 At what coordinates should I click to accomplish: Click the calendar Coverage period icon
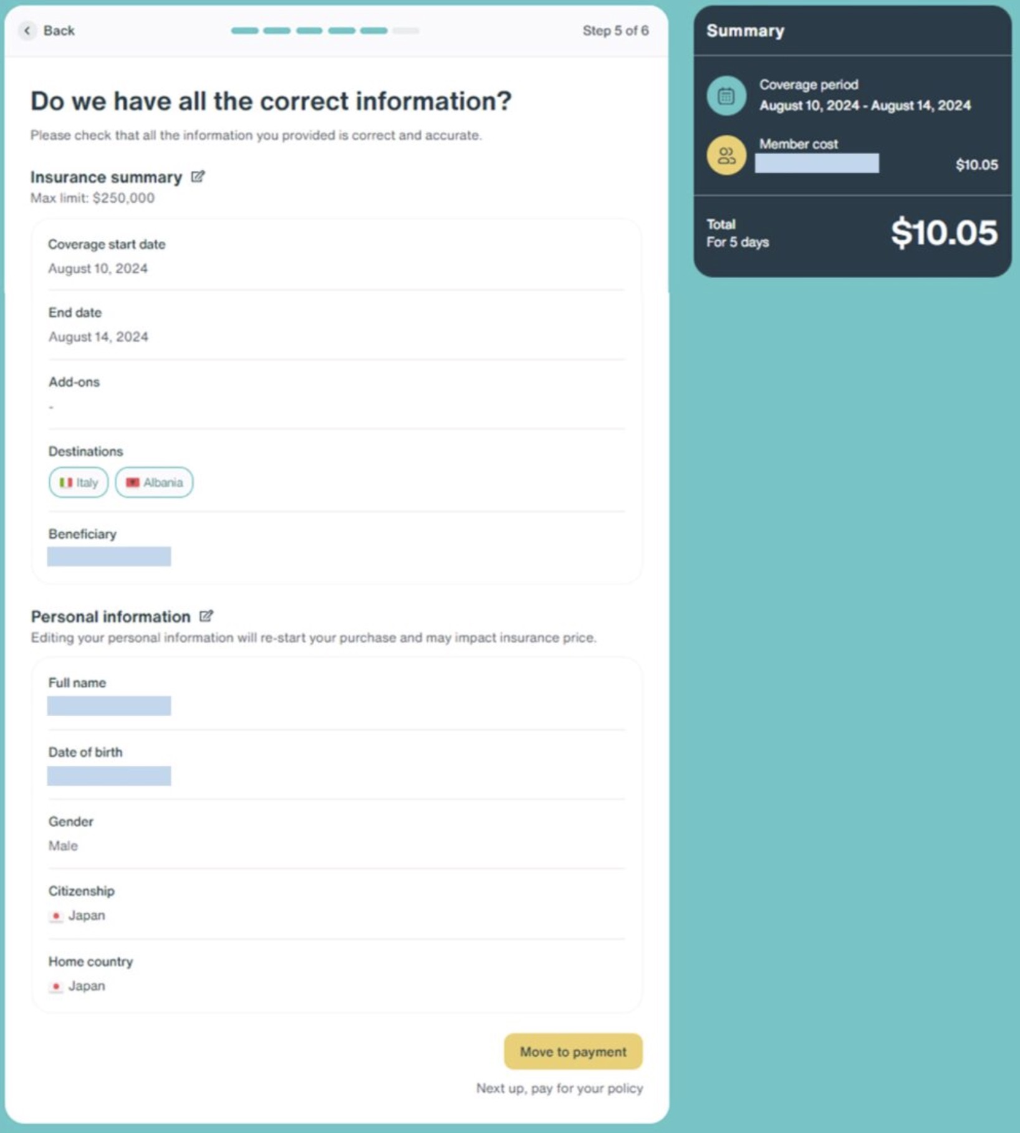[x=726, y=96]
